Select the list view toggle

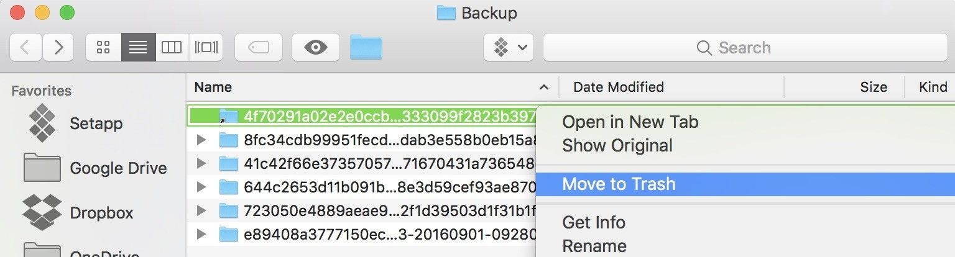(138, 48)
